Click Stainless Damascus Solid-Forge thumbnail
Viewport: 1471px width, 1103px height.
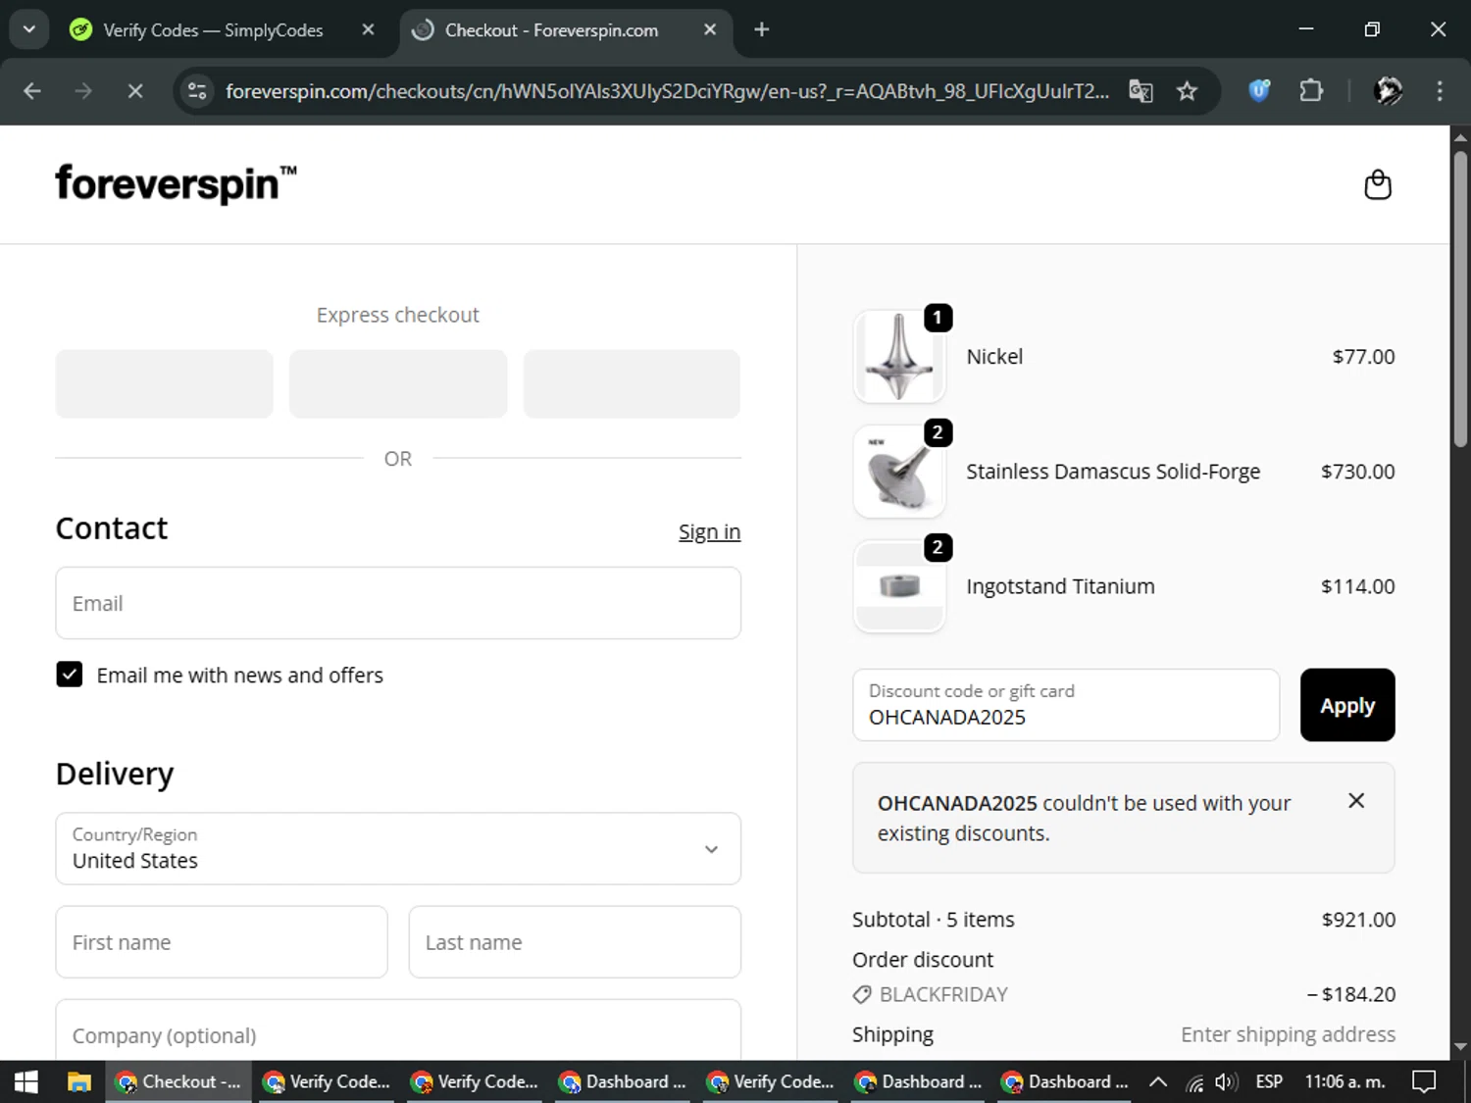pos(899,472)
